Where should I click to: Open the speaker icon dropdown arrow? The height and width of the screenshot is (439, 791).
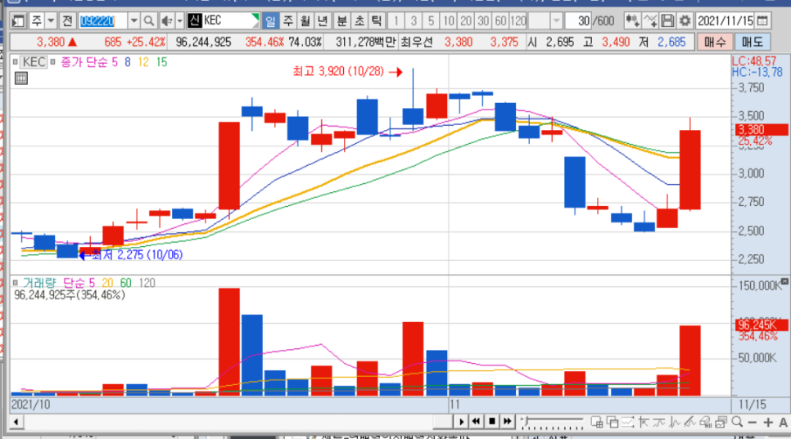(179, 21)
